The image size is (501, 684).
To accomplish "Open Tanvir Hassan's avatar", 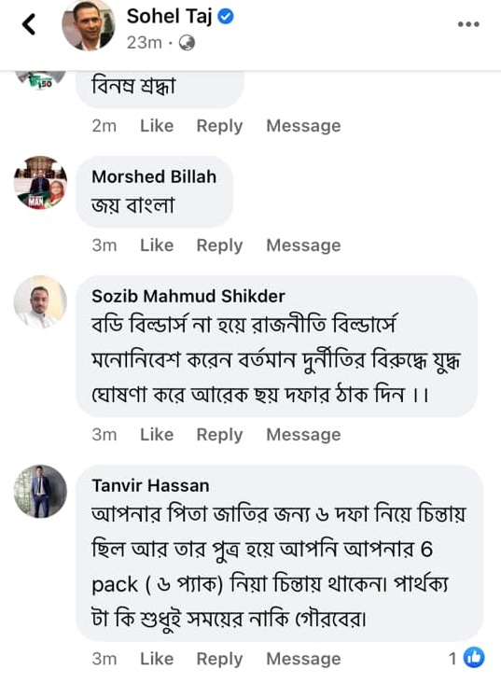I will tap(40, 491).
